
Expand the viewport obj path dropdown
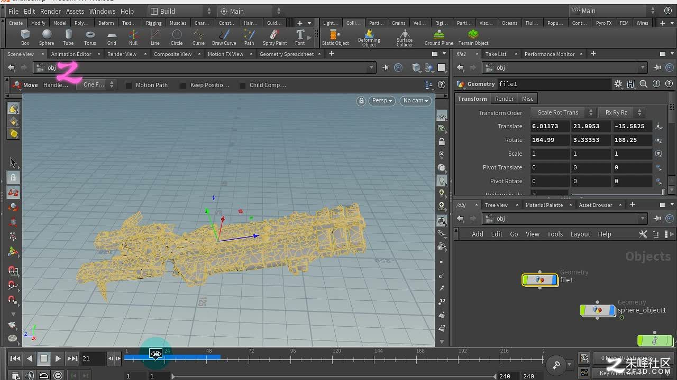(x=372, y=68)
